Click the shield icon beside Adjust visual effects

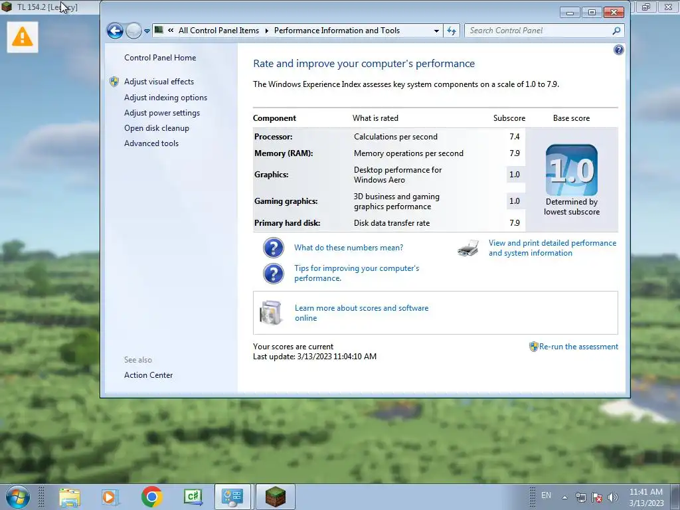(x=114, y=82)
